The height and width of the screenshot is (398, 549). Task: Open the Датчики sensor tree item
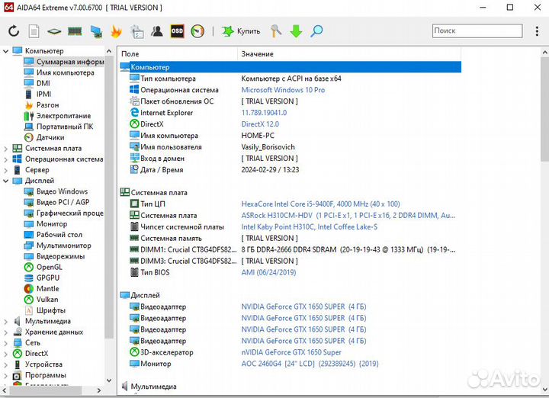[x=44, y=137]
